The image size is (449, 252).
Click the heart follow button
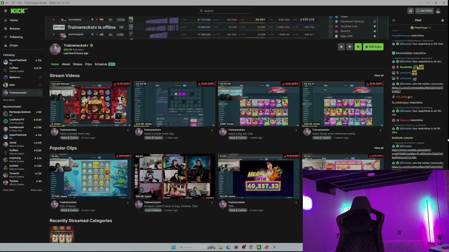point(349,47)
